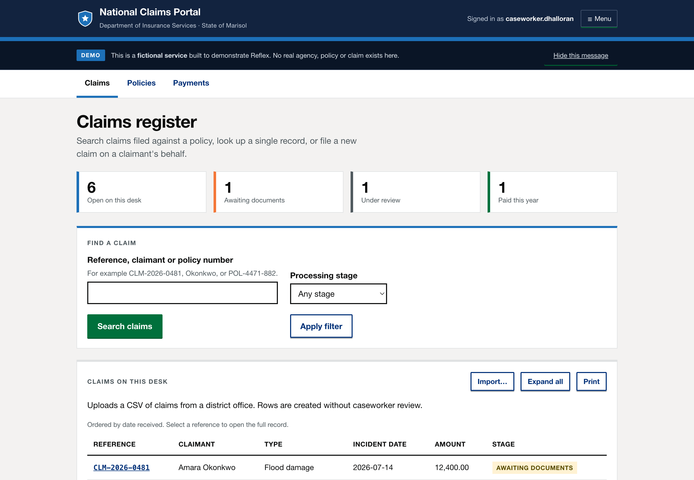Click the Apply filter button
The width and height of the screenshot is (694, 480).
pos(321,326)
